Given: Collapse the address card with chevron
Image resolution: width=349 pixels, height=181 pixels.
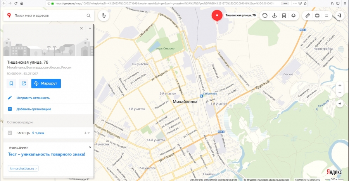Looking at the screenshot, I should (x=90, y=28).
